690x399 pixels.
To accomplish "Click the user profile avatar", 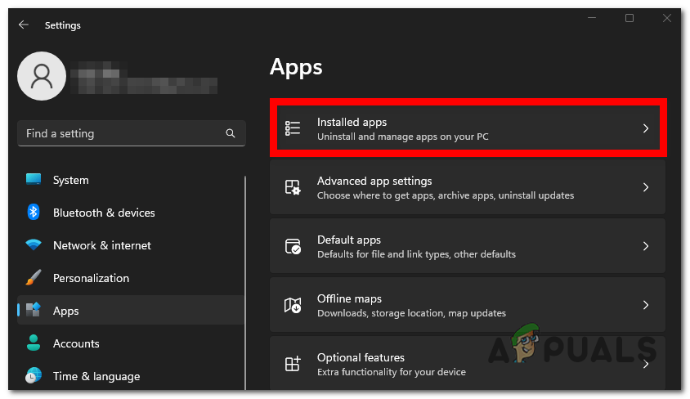I will coord(42,76).
